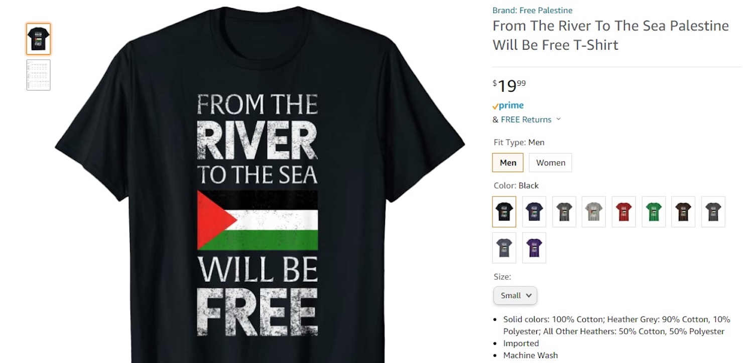
Task: Choose the navy blue shirt color
Action: pos(534,212)
